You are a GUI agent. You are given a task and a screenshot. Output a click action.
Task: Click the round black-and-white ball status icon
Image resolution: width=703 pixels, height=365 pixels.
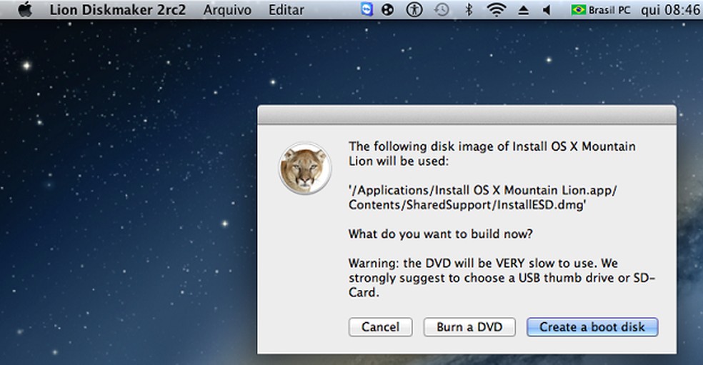tap(387, 10)
